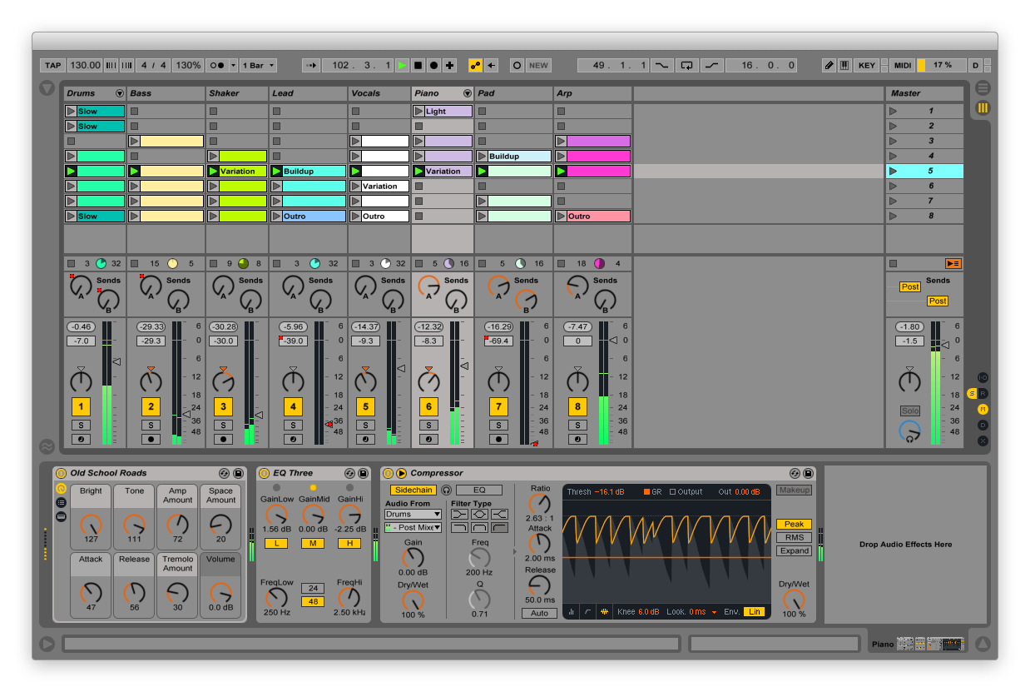Click the Compressor sidechain headphones icon
The height and width of the screenshot is (692, 1030).
(x=446, y=490)
